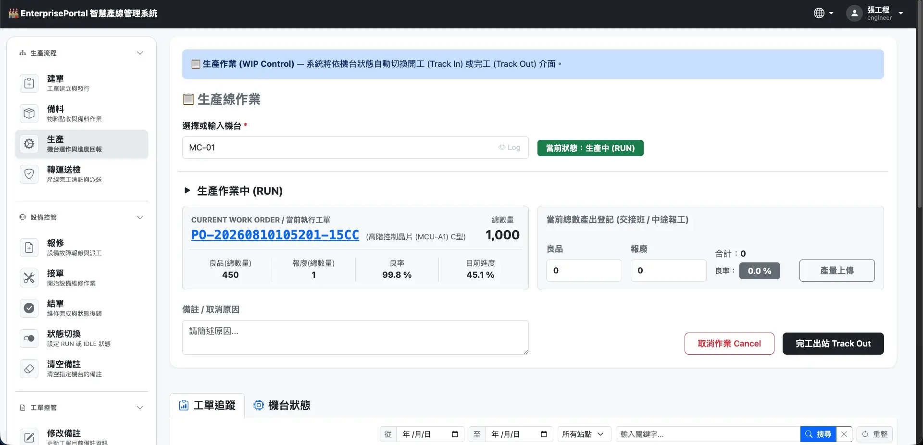Select 狀態切換 menu item label
Image resolution: width=923 pixels, height=445 pixels.
64,334
